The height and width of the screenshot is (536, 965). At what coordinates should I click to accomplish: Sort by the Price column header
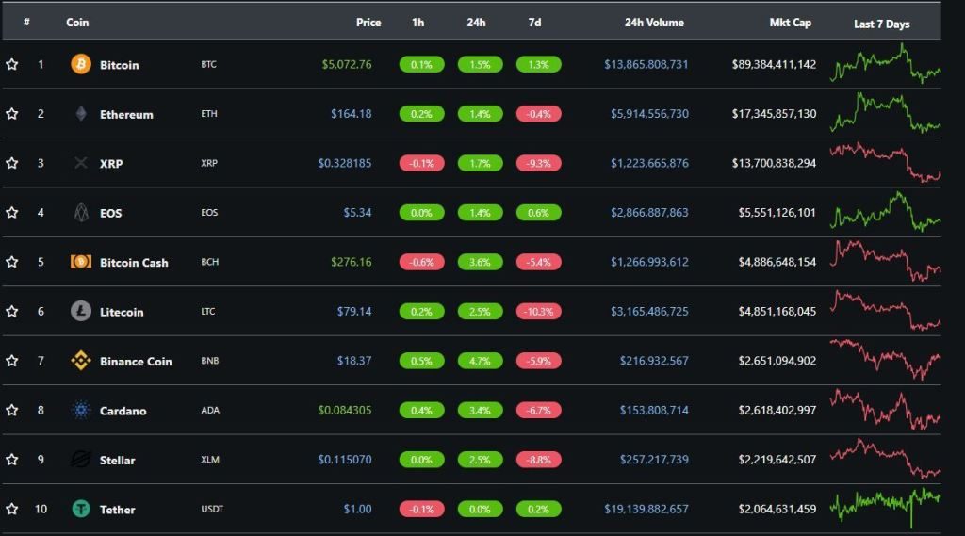(x=368, y=23)
